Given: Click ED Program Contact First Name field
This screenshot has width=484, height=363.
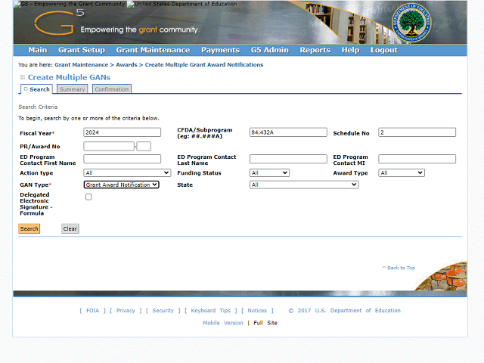Looking at the screenshot, I should [x=123, y=159].
